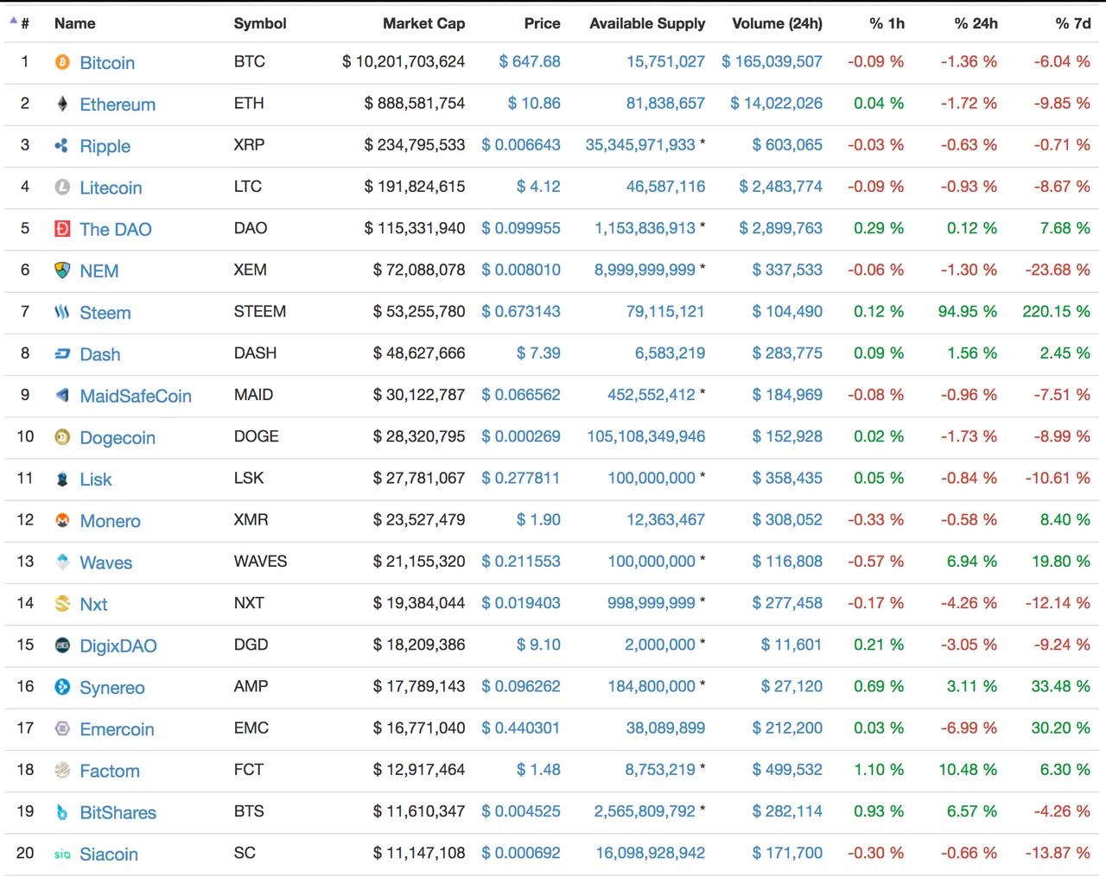Click the Factom logo icon
Screen dimensions: 1106x877
tap(62, 770)
